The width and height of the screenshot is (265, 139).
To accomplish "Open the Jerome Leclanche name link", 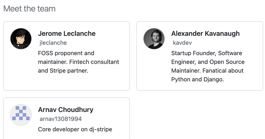I will [x=67, y=34].
